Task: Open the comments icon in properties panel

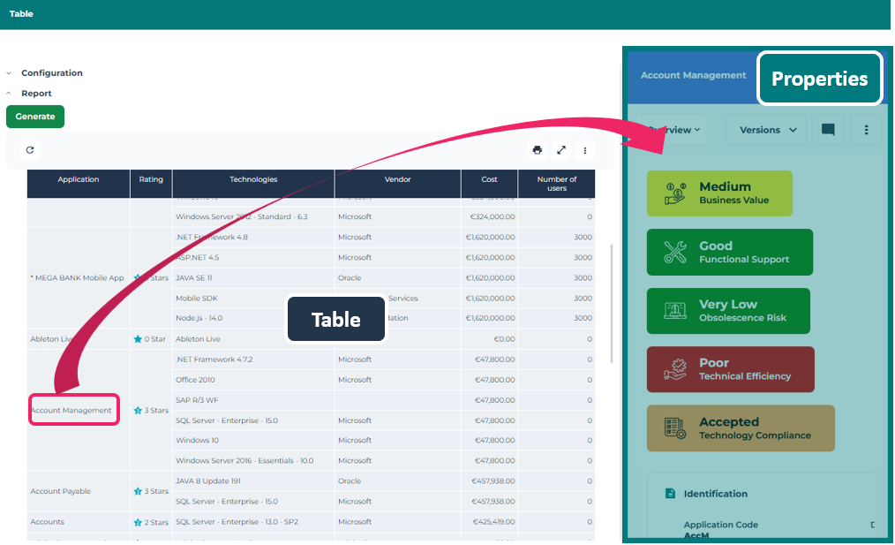Action: click(x=828, y=130)
